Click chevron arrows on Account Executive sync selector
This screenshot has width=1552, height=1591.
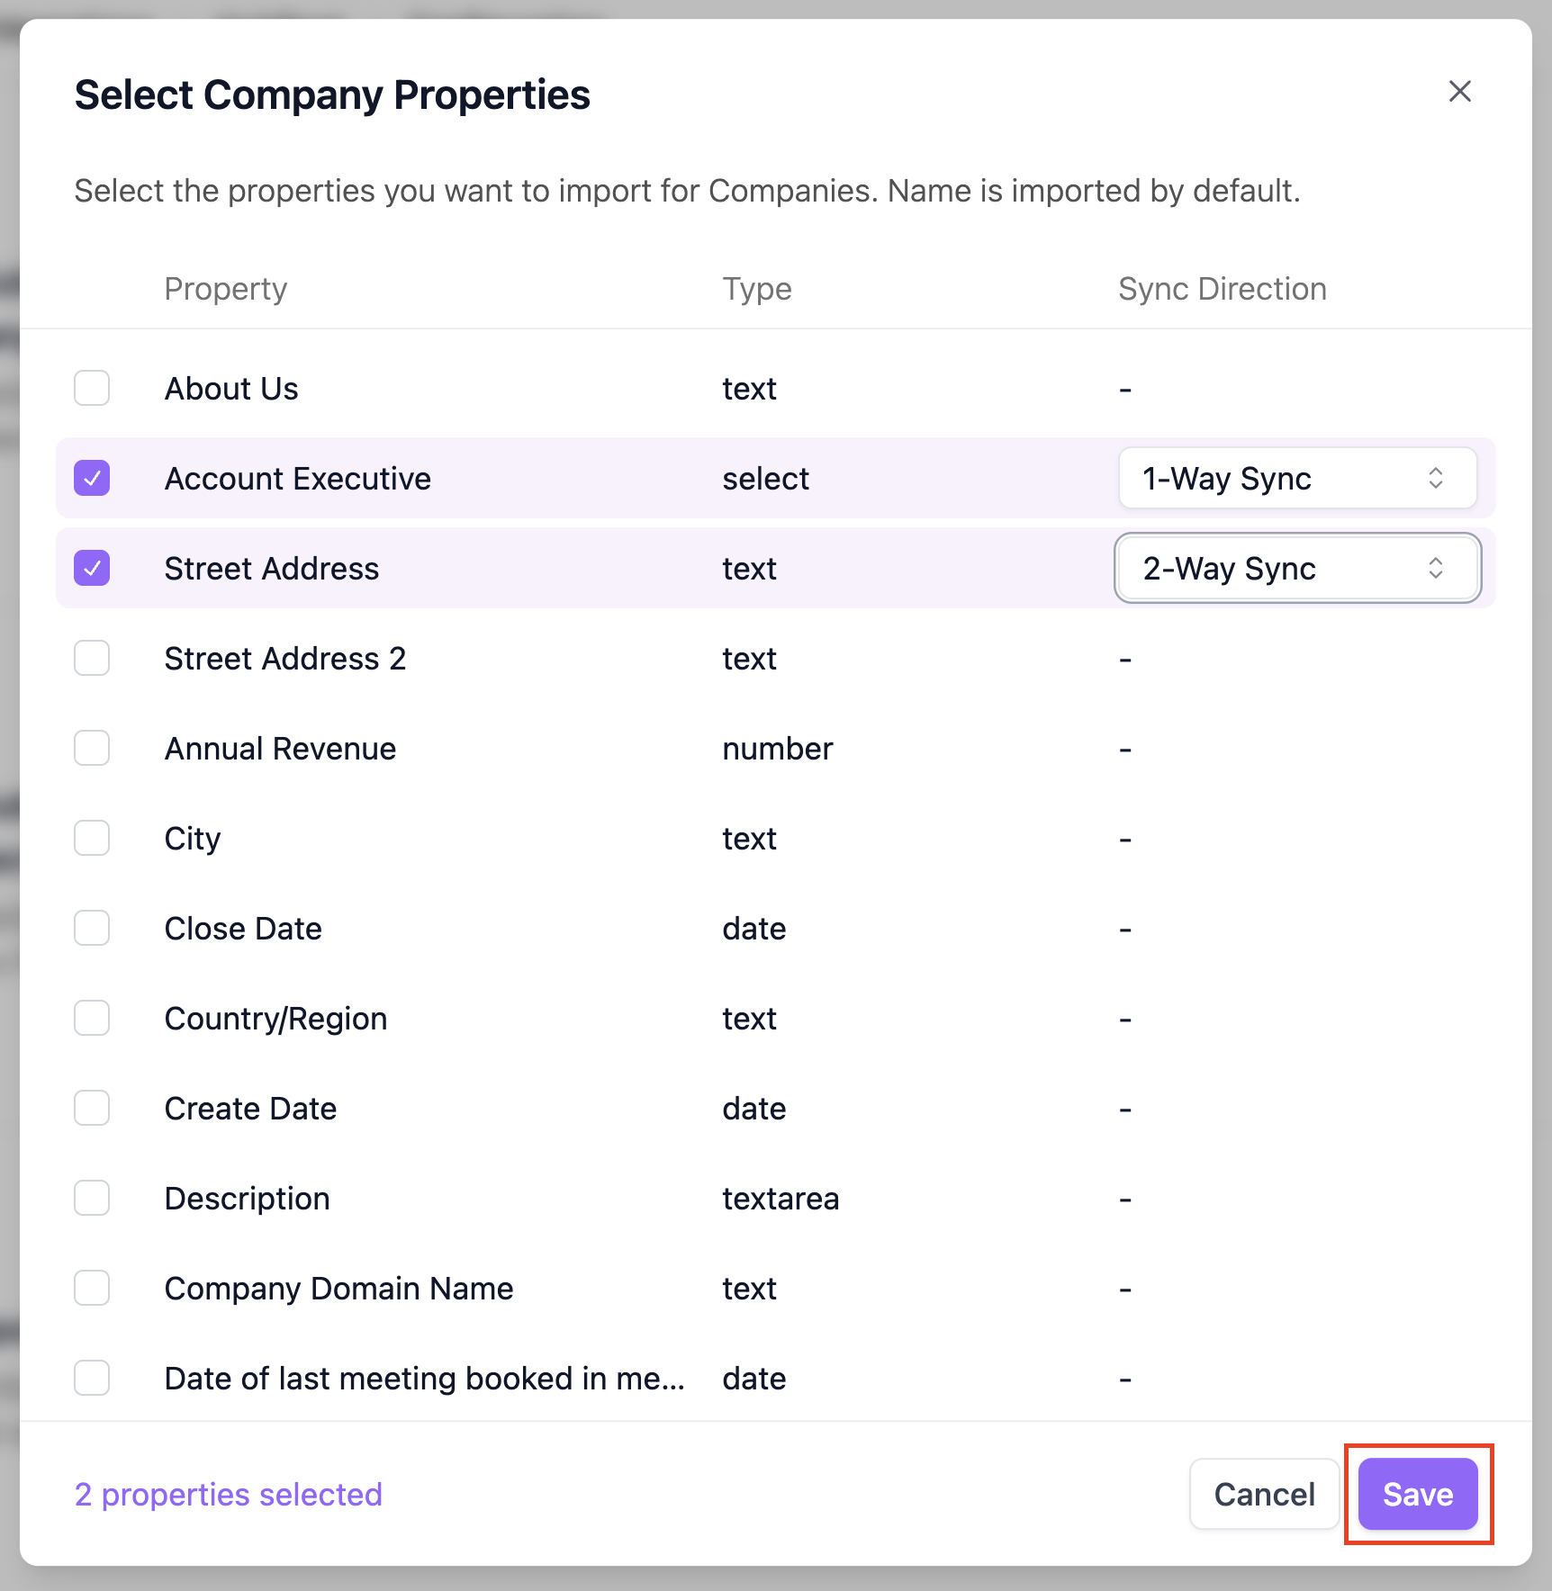1435,478
